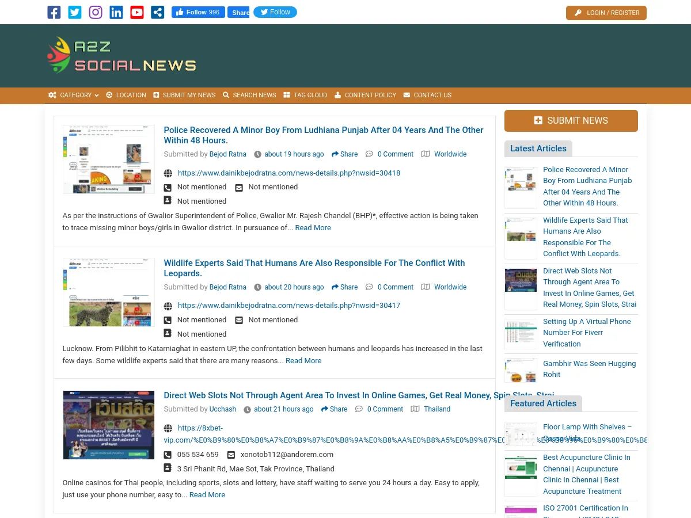Enable the blue Twitter Follow button

275,12
